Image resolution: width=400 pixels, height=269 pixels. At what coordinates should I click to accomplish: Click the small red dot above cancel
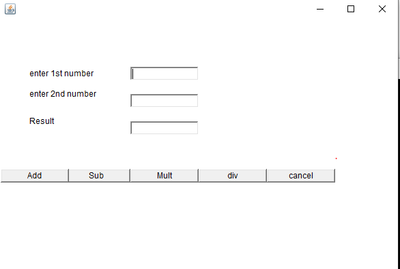[337, 159]
